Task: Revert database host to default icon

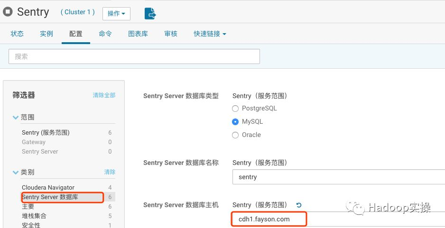Action: 298,205
